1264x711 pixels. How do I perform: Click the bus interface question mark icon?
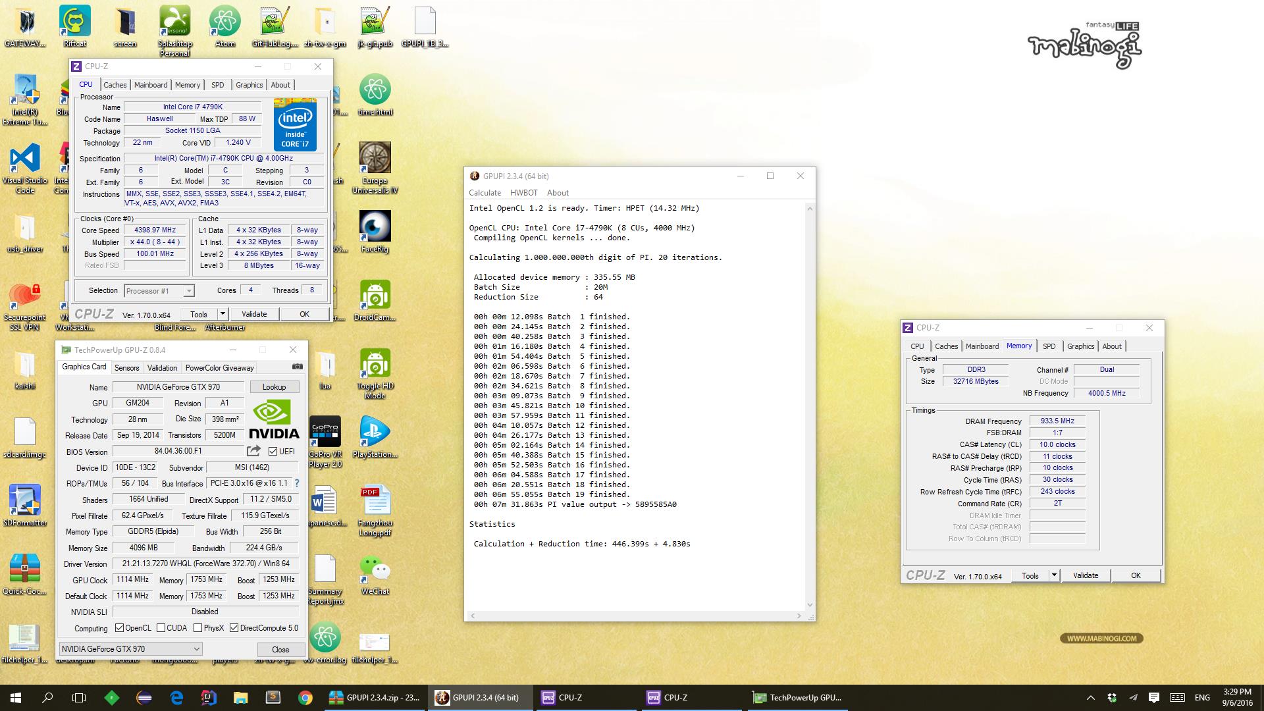click(x=297, y=483)
